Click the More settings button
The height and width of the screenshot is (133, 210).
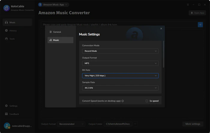point(193,124)
